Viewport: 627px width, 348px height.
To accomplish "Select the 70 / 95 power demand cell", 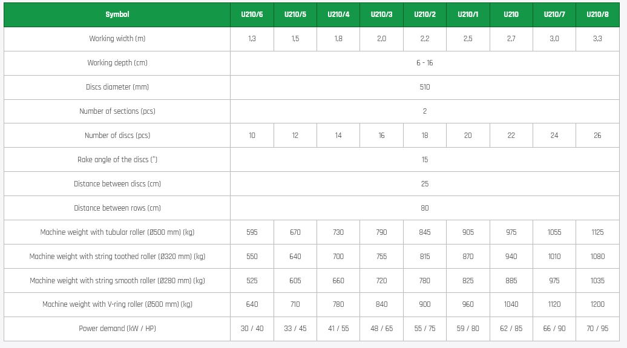I will (597, 329).
